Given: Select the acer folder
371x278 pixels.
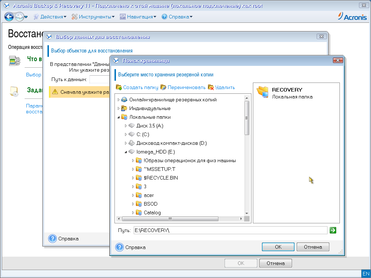Looking at the screenshot, I should click(x=149, y=195).
